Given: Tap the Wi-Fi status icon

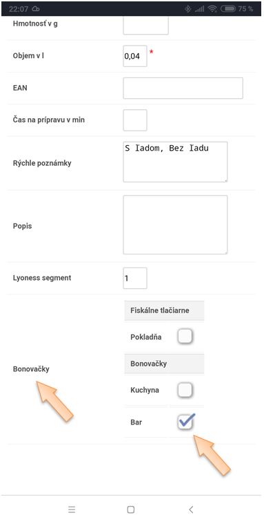Looking at the screenshot, I should [212, 9].
